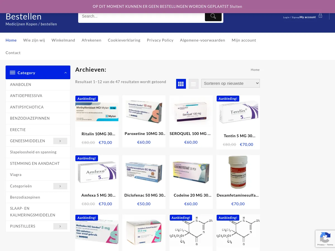This screenshot has height=251, width=335.
Task: Click the search magnifier button
Action: click(x=213, y=16)
